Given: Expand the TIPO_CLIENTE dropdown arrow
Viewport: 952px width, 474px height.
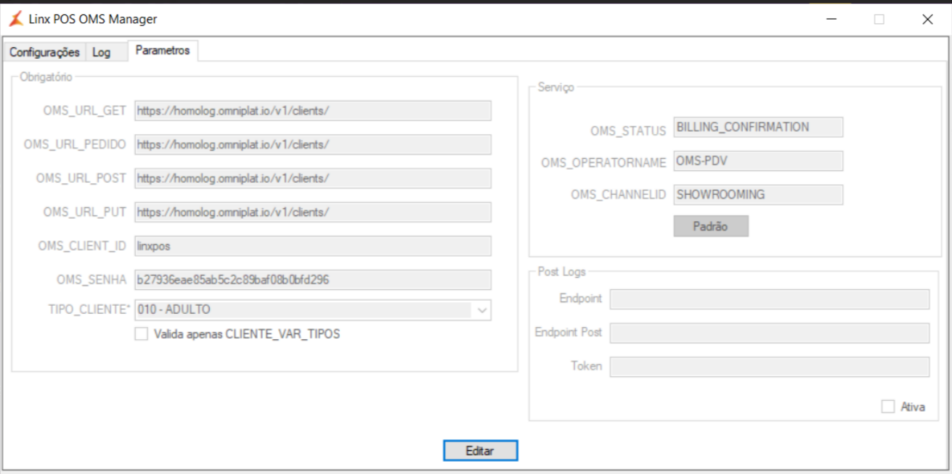Looking at the screenshot, I should [482, 310].
